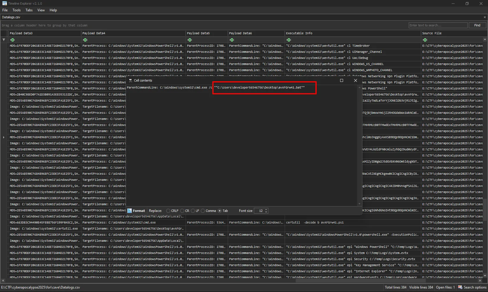The width and height of the screenshot is (488, 292).
Task: Click the filter funnel icon in the filter row
Action: click(x=4, y=40)
